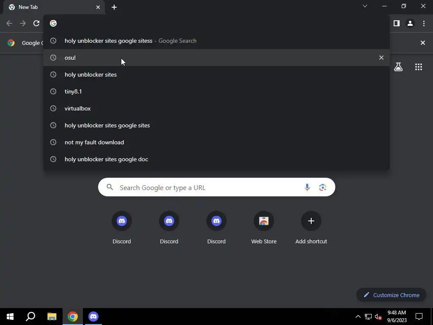This screenshot has width=433, height=325.
Task: Dismiss the Google Chrome info bar
Action: tap(423, 43)
